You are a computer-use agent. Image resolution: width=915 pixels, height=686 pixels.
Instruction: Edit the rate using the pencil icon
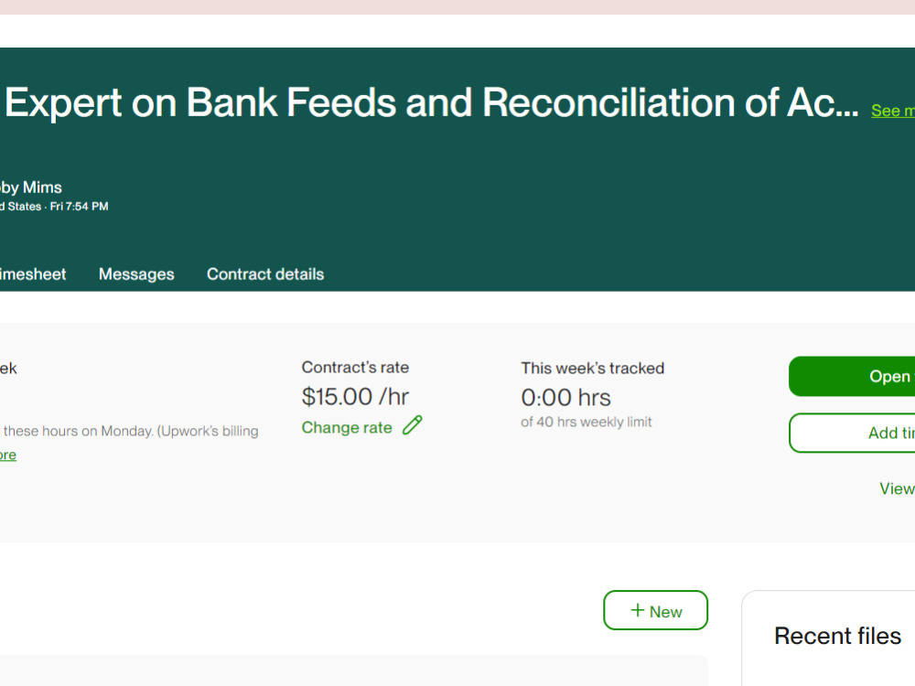(x=412, y=426)
